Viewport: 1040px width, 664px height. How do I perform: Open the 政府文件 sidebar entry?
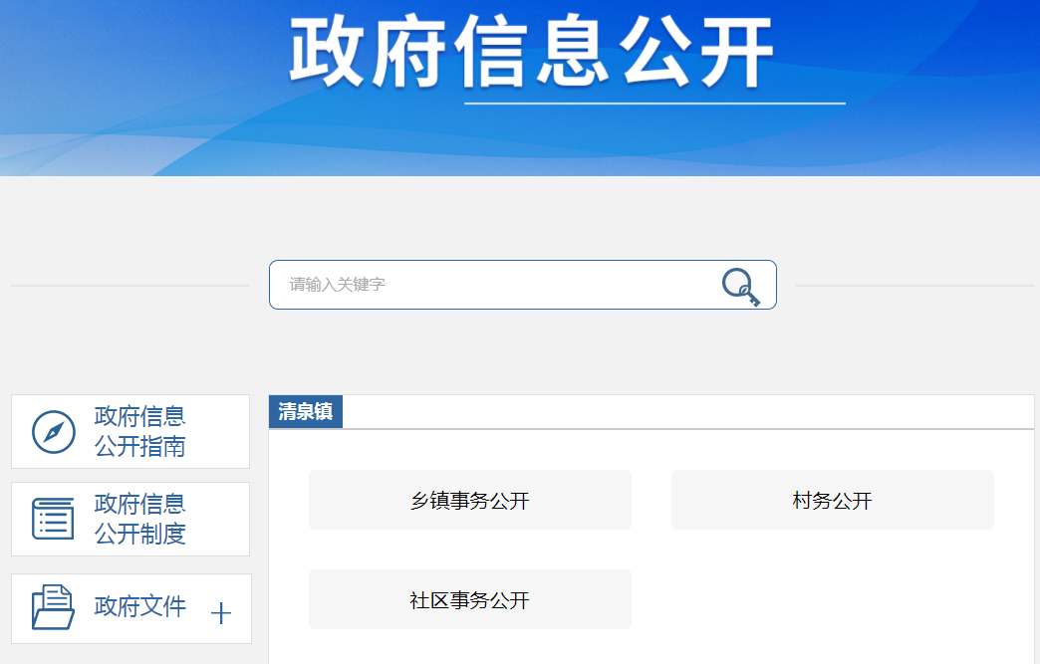coord(131,608)
